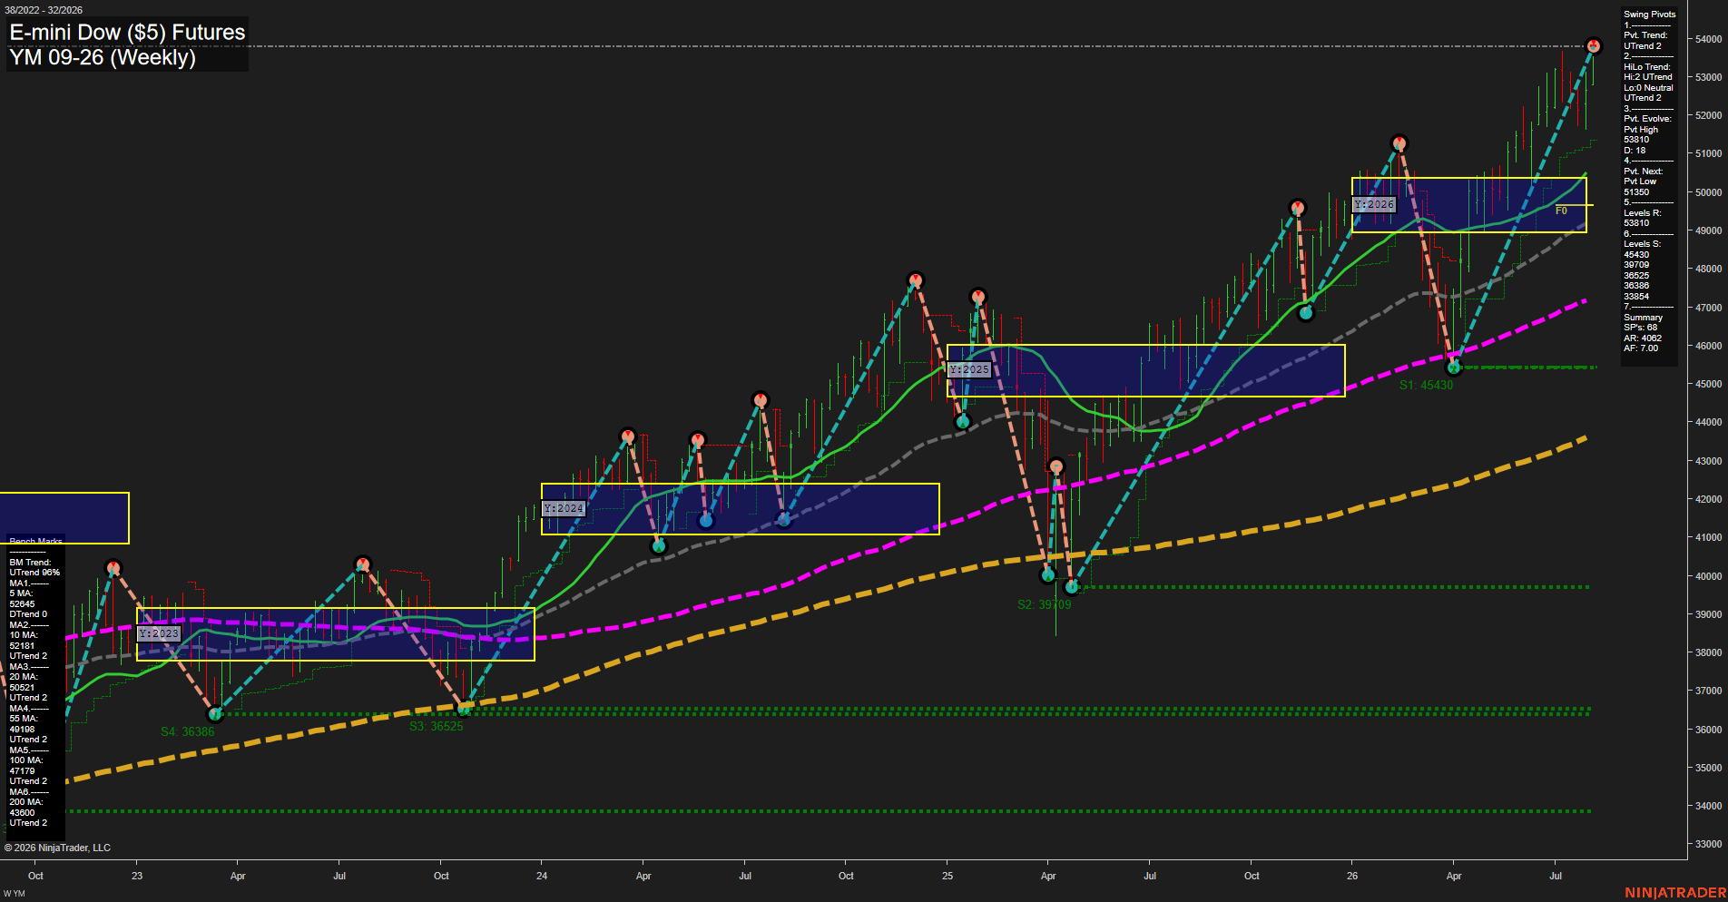Click the Hi:2 UTrend value

(x=1647, y=77)
